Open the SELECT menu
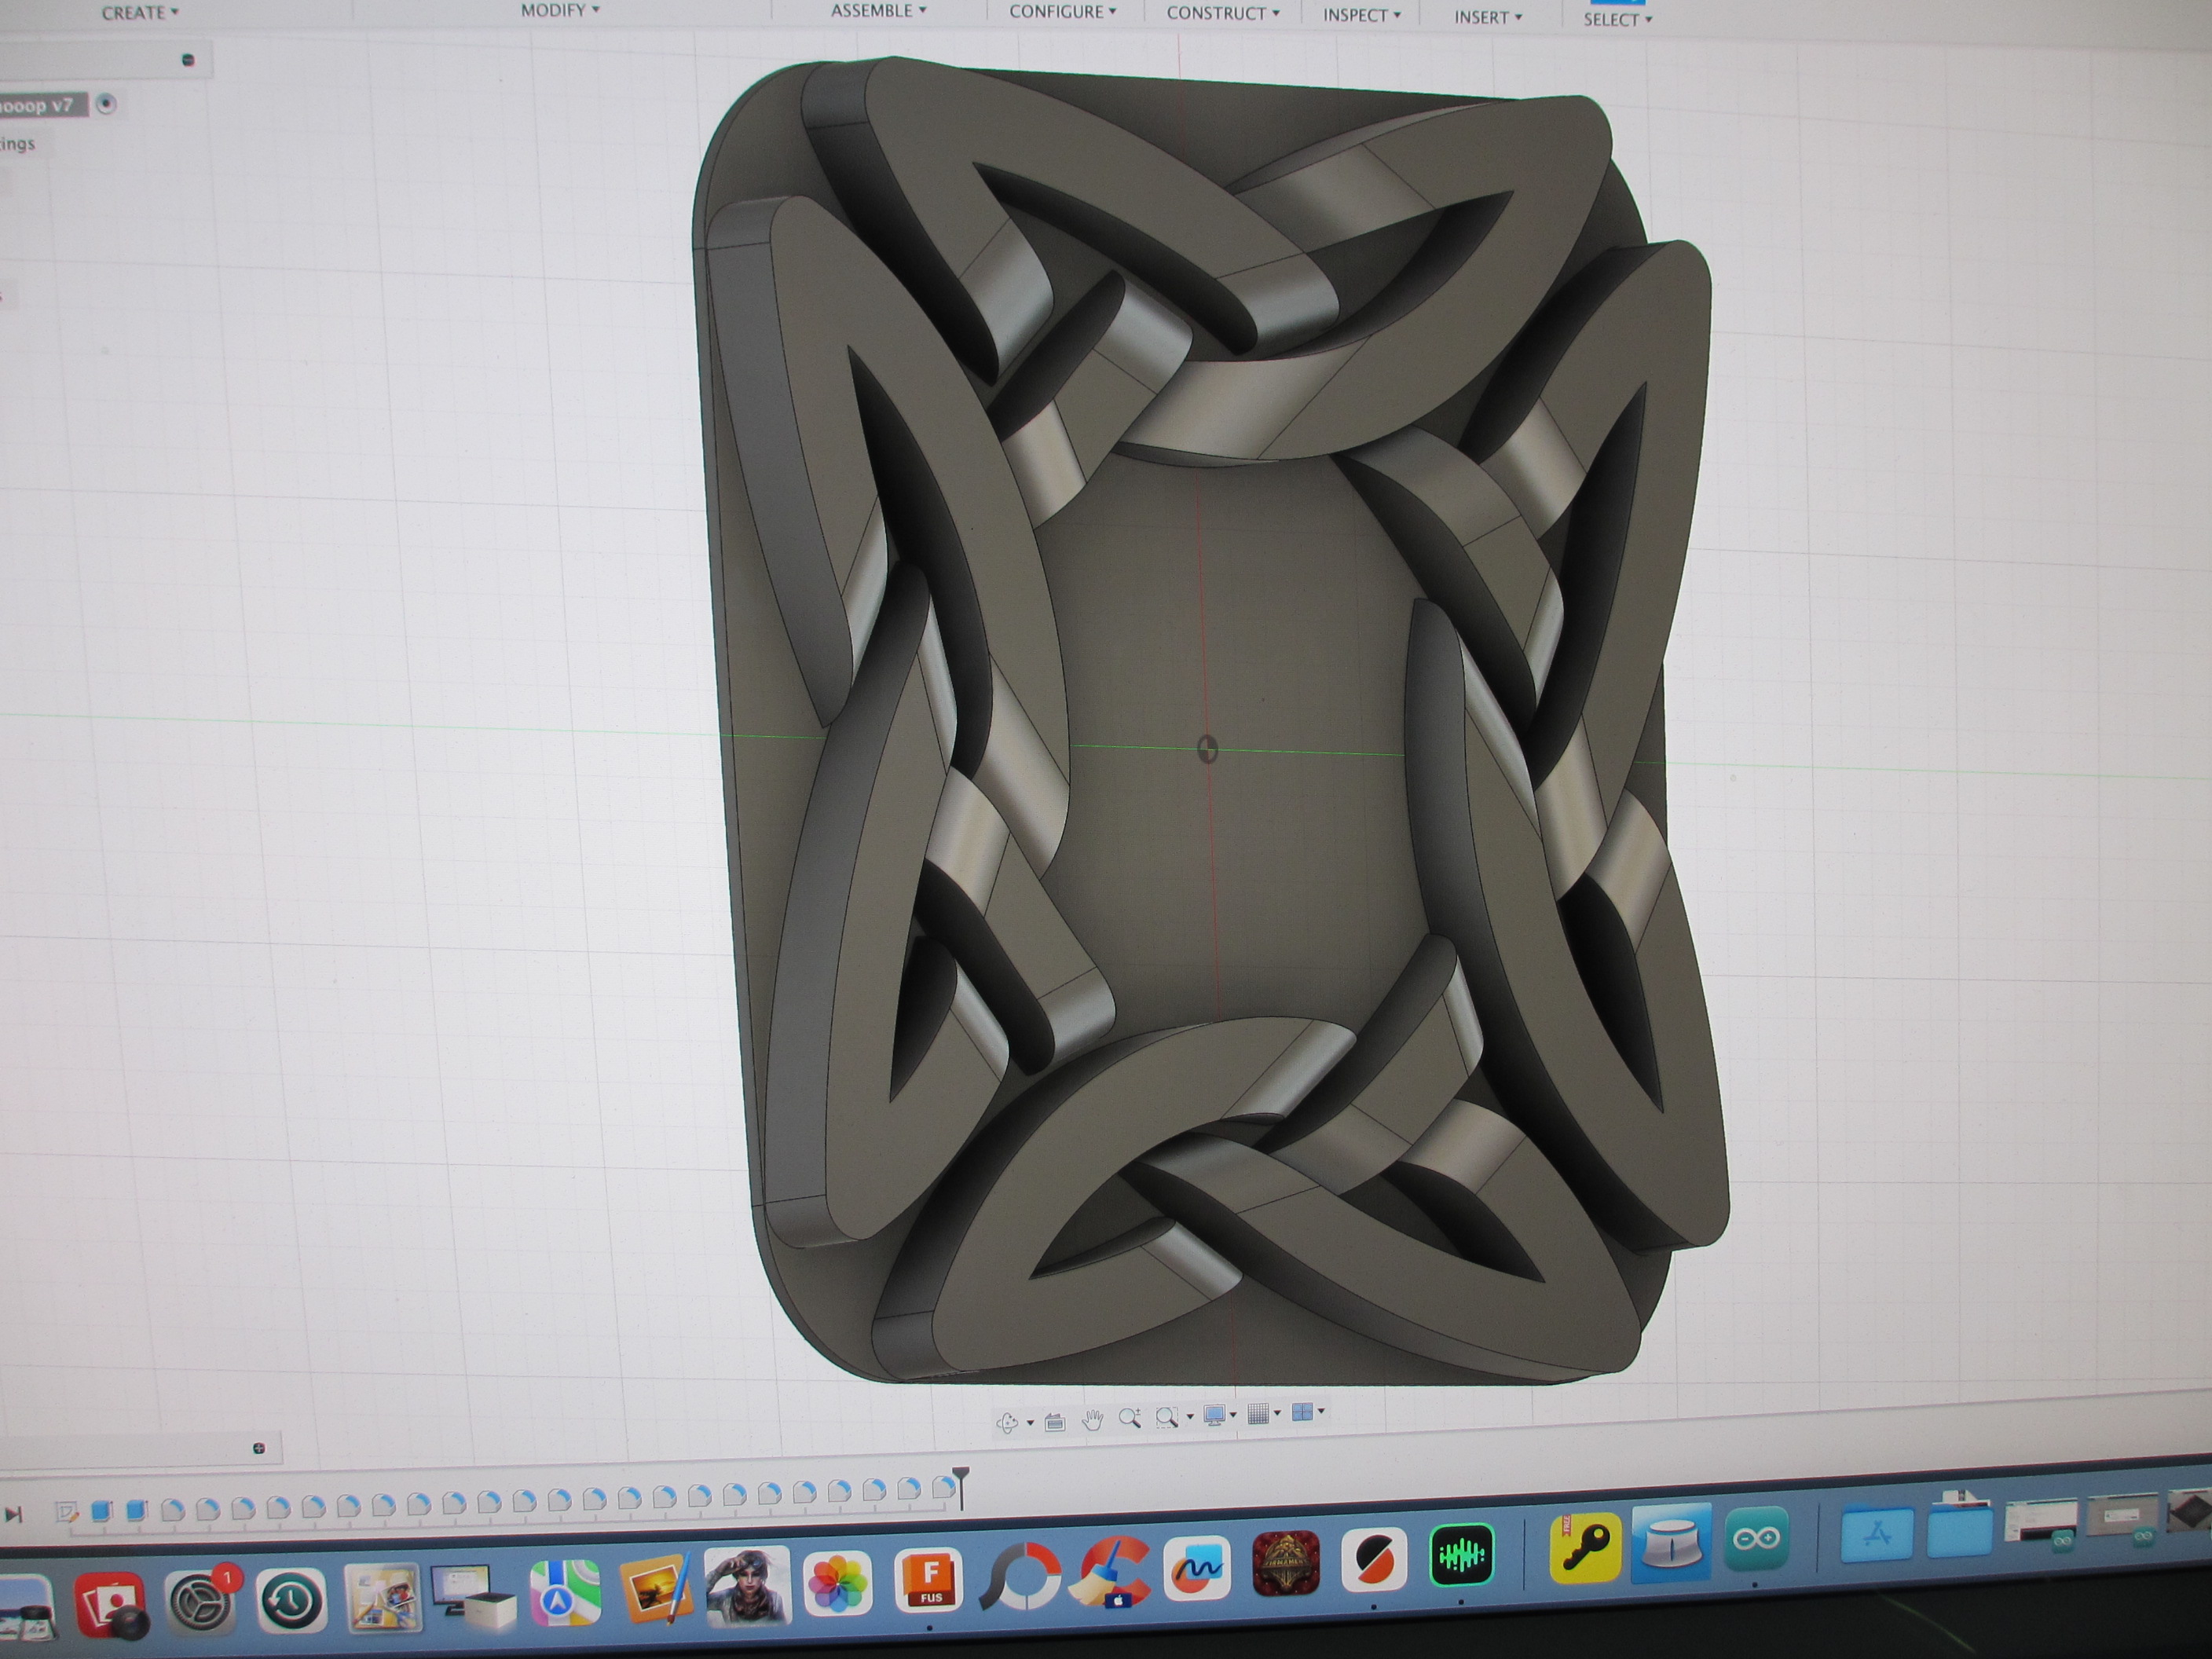This screenshot has height=1659, width=2212. 1617,19
